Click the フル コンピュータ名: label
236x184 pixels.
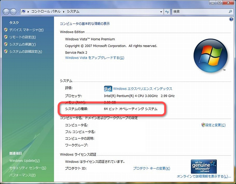[80, 132]
